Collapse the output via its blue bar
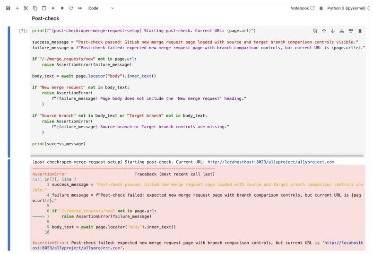The image size is (373, 254). coord(9,205)
